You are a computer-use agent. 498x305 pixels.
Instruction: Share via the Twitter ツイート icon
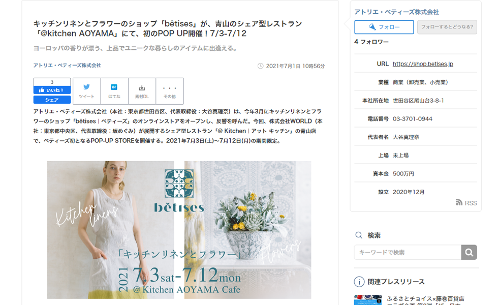[x=87, y=91]
